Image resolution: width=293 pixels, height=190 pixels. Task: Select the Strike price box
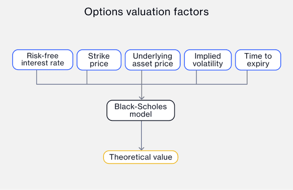[99, 60]
